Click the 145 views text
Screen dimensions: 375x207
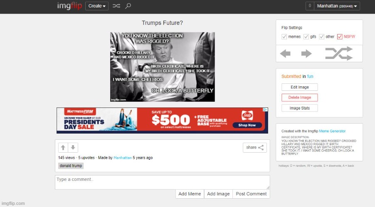pyautogui.click(x=67, y=158)
